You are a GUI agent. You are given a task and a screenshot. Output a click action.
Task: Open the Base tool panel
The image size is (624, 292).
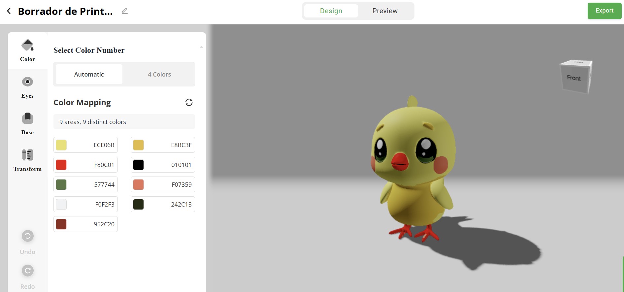27,124
